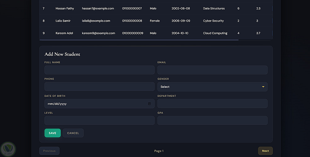Screen dimensions: 310x157
Task: Focus the Email input field
Action: tap(212, 70)
